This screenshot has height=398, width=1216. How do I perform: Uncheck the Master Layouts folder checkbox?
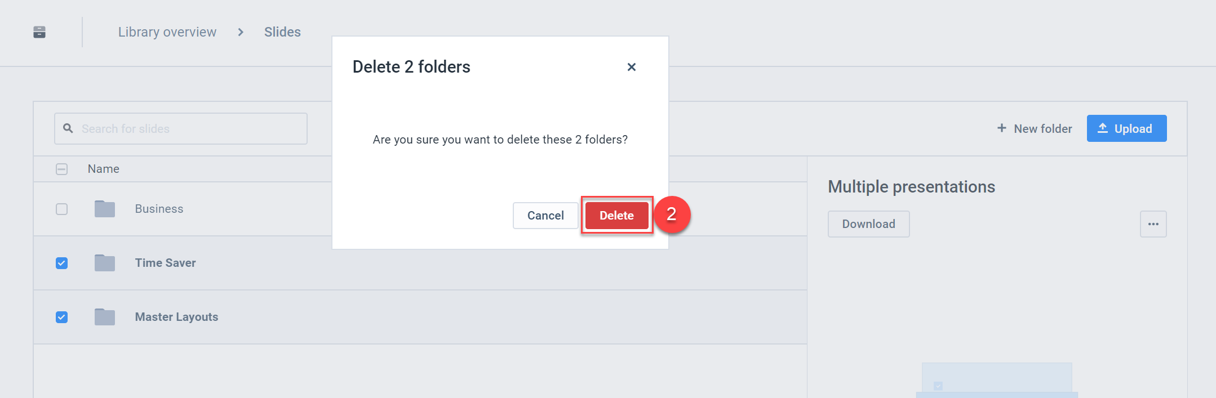61,316
